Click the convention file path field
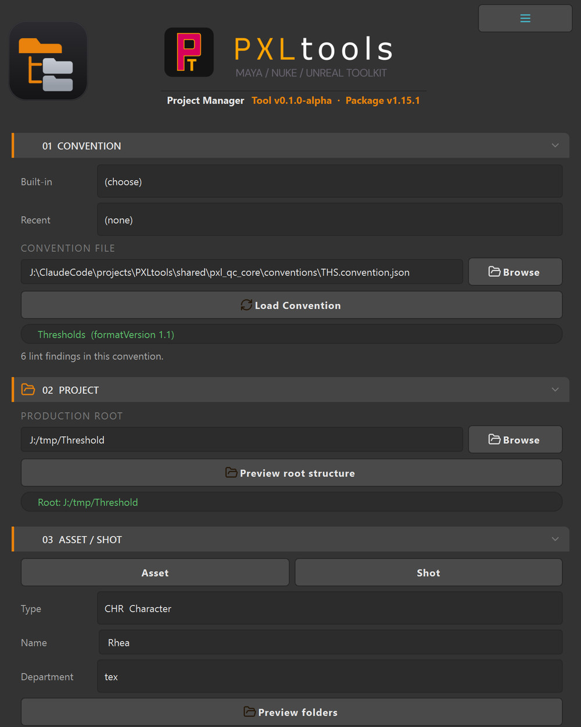Image resolution: width=581 pixels, height=727 pixels. [x=242, y=272]
